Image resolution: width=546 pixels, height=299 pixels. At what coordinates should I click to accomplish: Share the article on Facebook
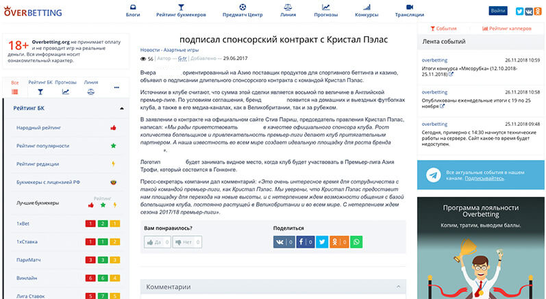[306, 242]
